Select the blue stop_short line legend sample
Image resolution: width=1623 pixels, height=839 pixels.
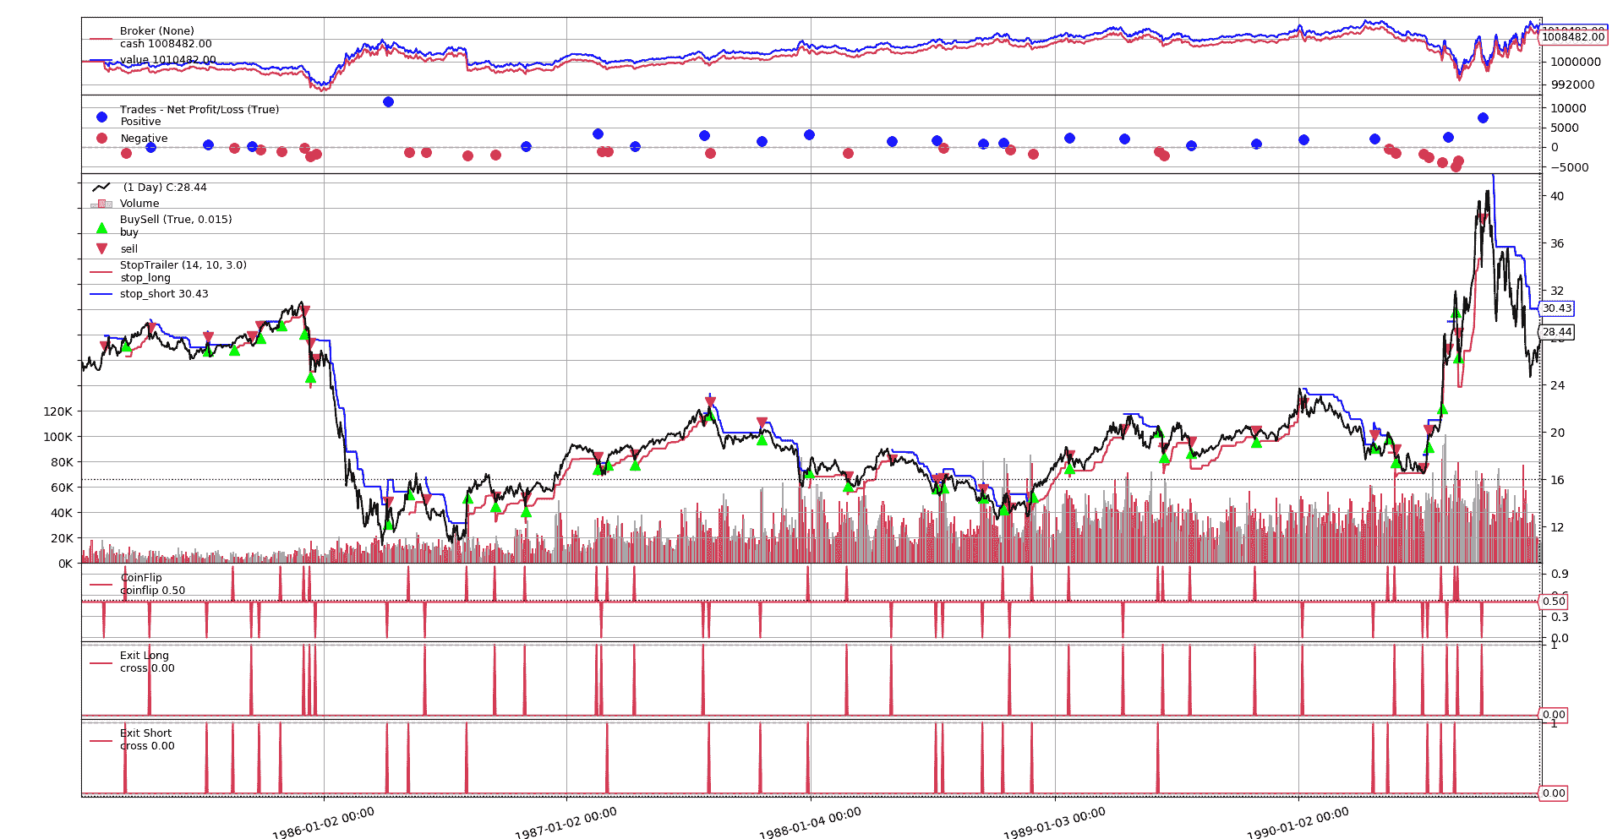(101, 294)
